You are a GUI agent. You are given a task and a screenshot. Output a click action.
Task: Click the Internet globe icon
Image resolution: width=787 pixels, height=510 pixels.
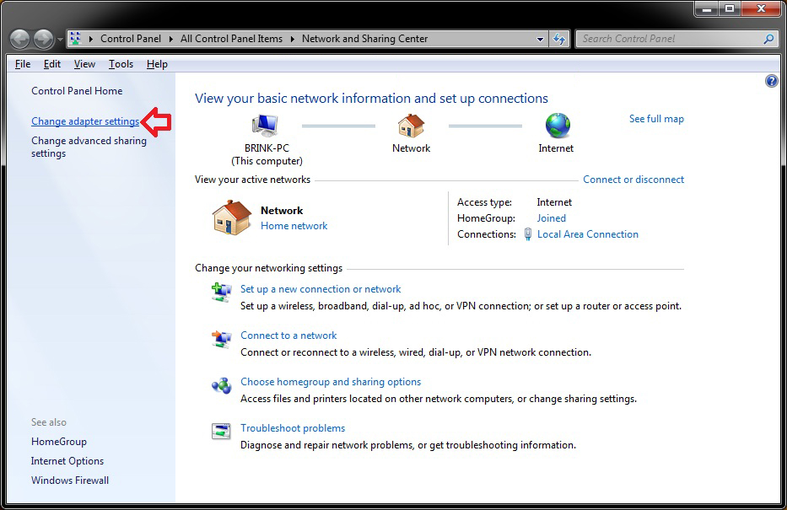click(x=558, y=126)
